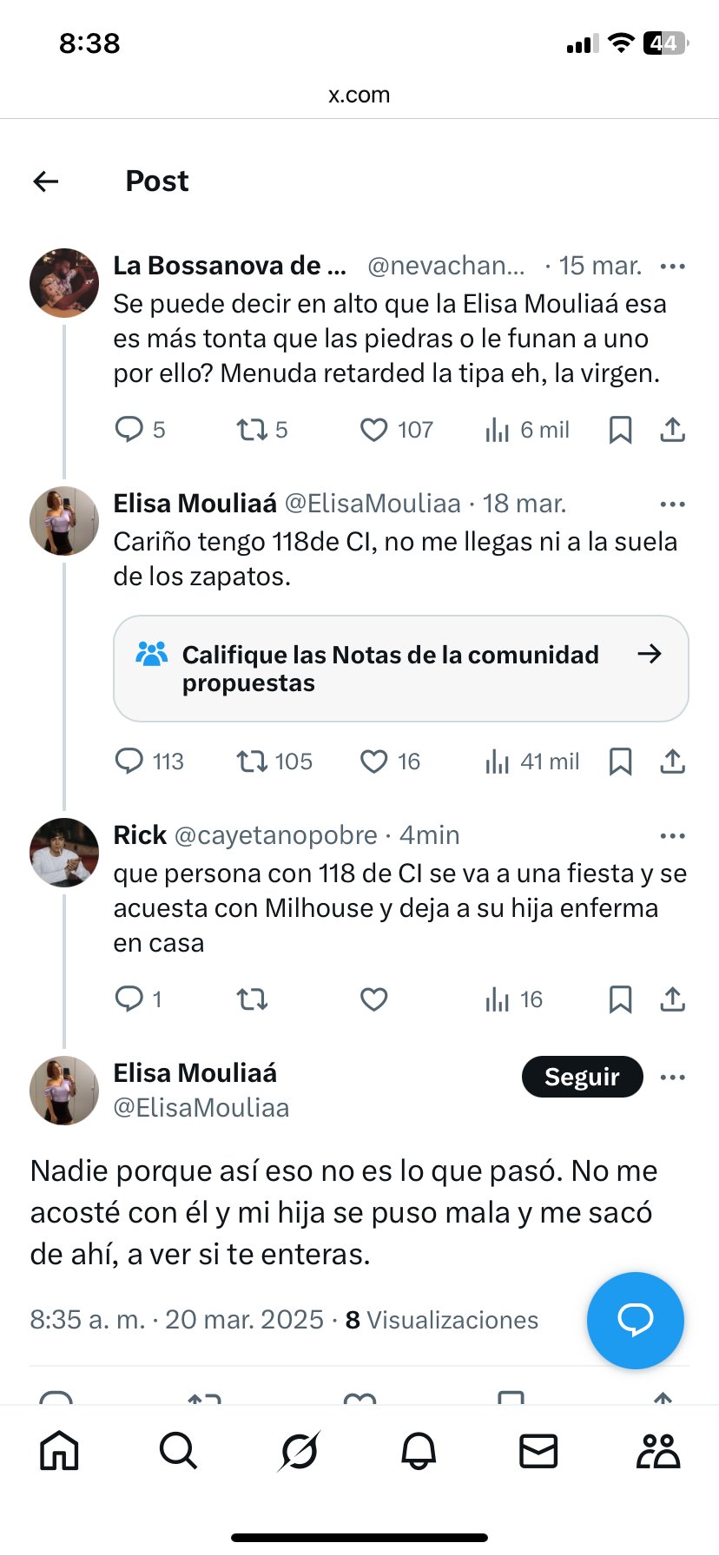
Task: Share Rick's reply using the share icon
Action: tap(673, 999)
